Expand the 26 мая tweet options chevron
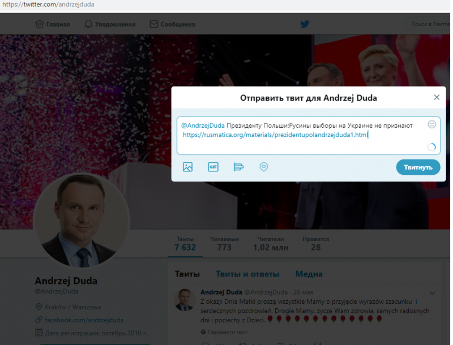Image resolution: width=453 pixels, height=345 pixels. tap(432, 293)
